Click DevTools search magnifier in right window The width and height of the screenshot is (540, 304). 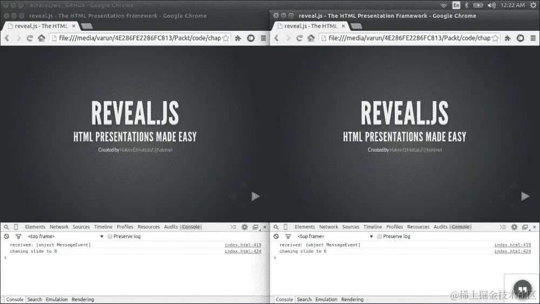[276, 227]
